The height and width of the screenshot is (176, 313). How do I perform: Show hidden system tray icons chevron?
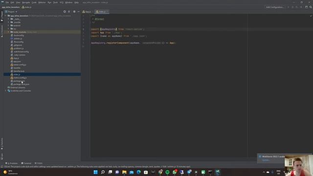pos(264,172)
